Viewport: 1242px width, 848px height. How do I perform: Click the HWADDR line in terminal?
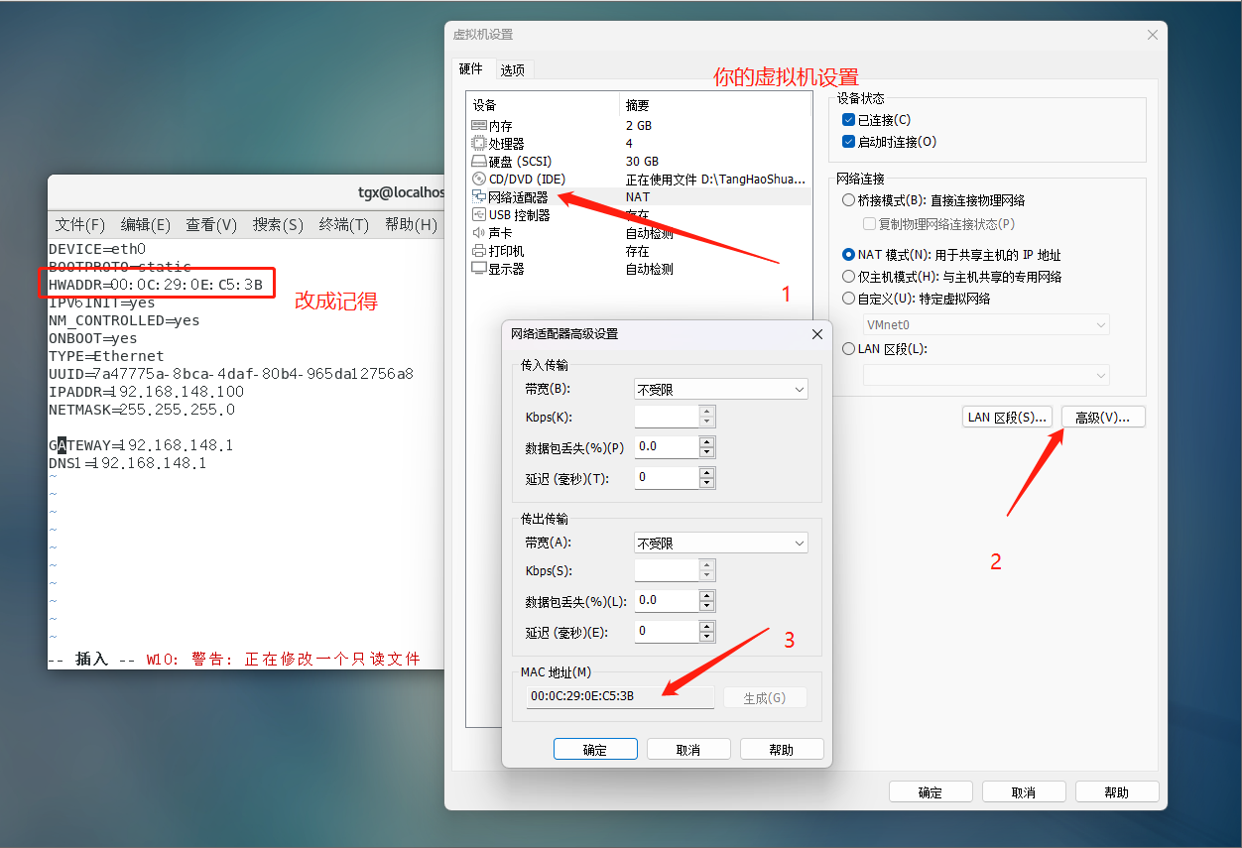pos(156,285)
